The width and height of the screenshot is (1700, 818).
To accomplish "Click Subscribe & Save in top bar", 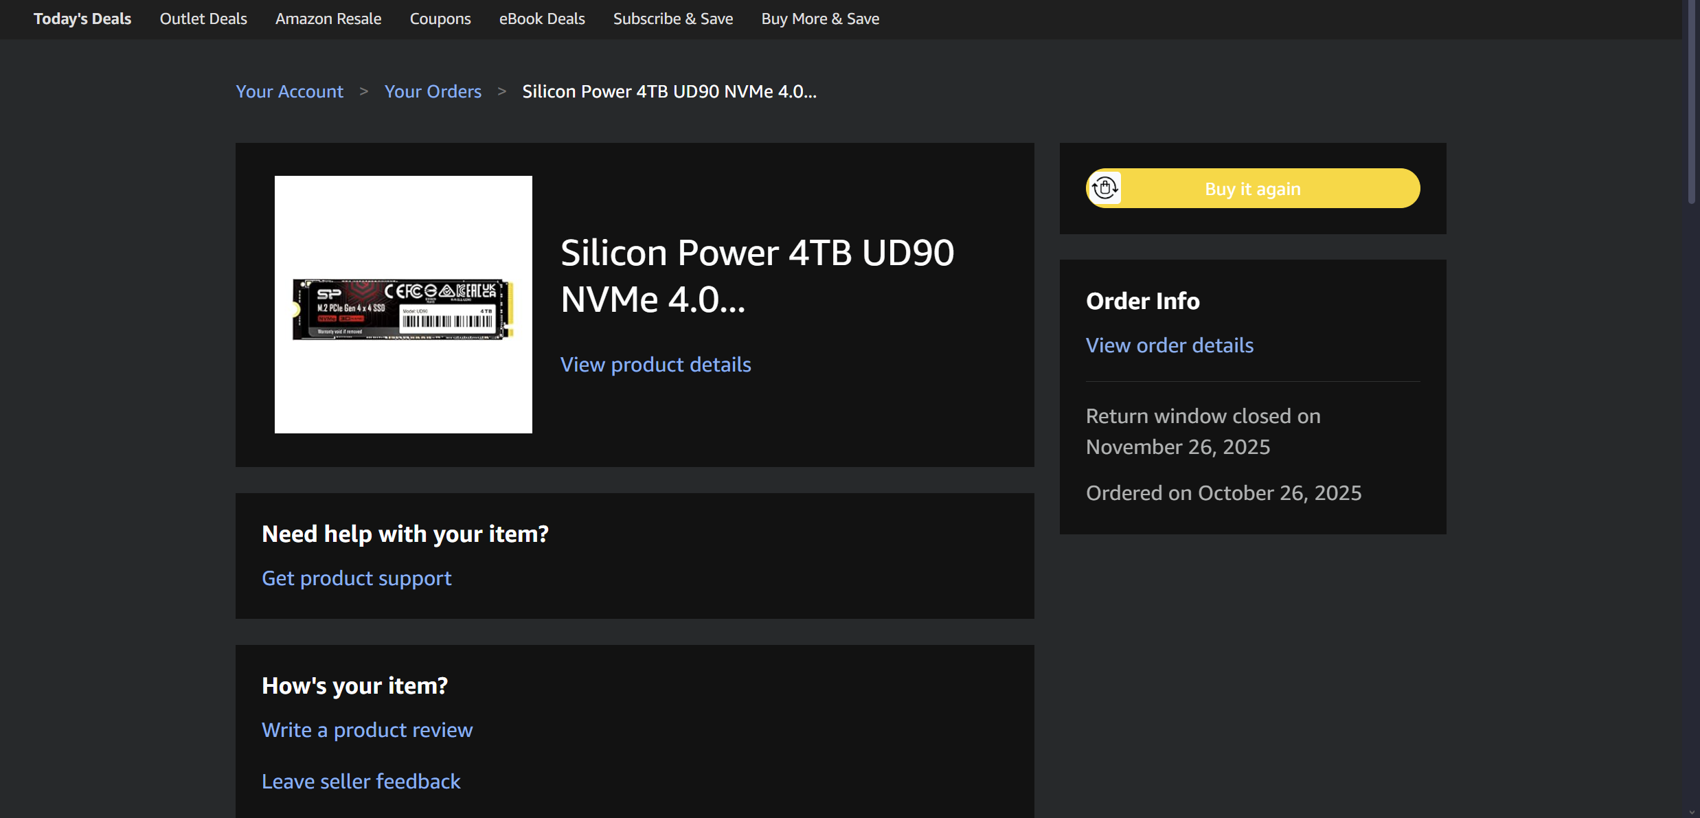I will 673,19.
